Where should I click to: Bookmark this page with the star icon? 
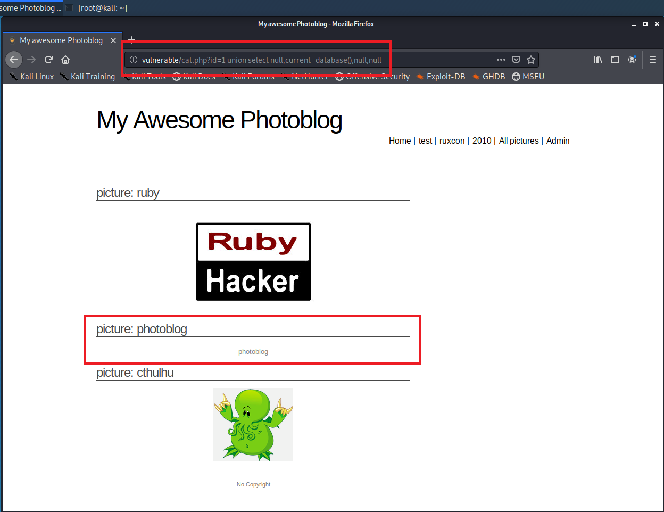(530, 60)
